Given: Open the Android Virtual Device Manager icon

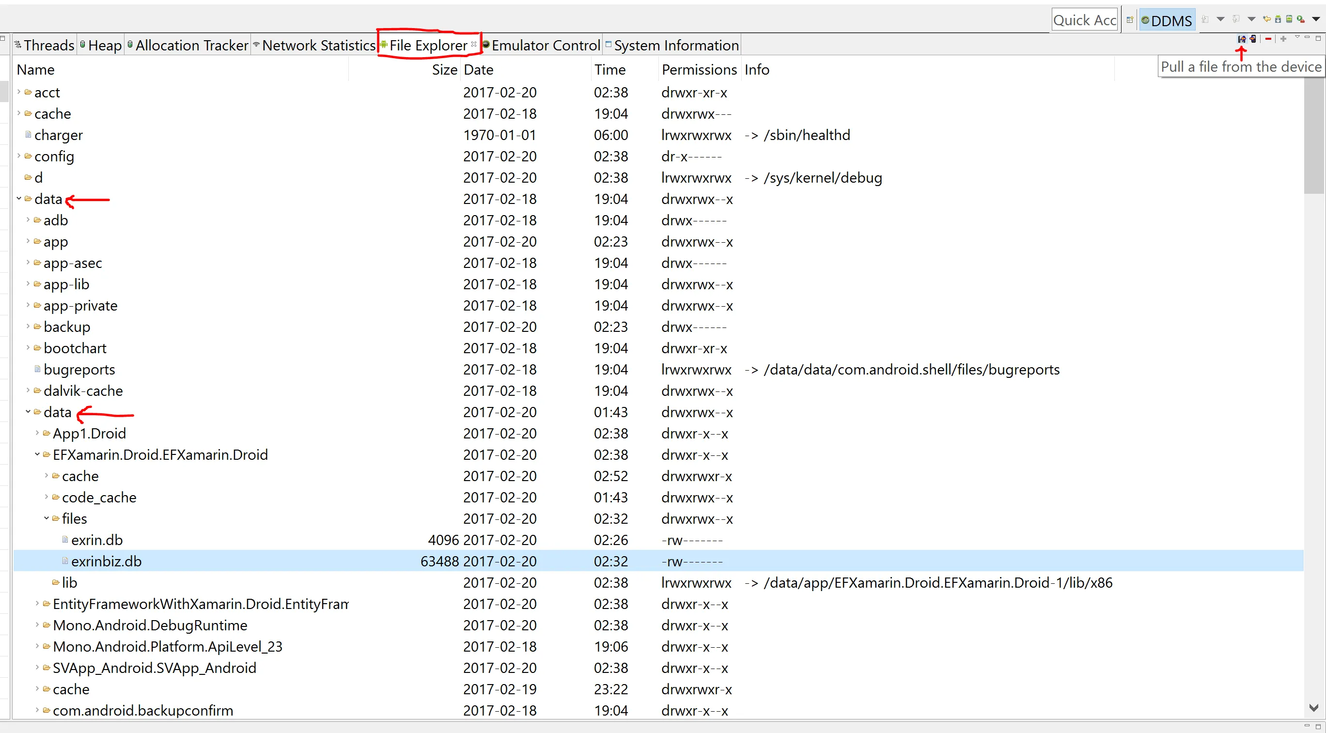Looking at the screenshot, I should (1289, 19).
